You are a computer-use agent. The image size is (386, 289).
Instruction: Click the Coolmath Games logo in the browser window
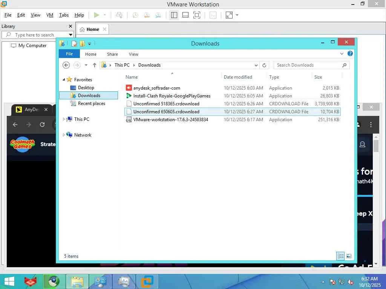pyautogui.click(x=22, y=144)
